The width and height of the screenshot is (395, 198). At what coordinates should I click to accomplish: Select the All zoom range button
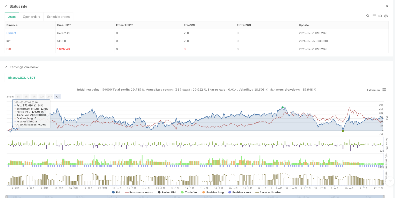57,97
